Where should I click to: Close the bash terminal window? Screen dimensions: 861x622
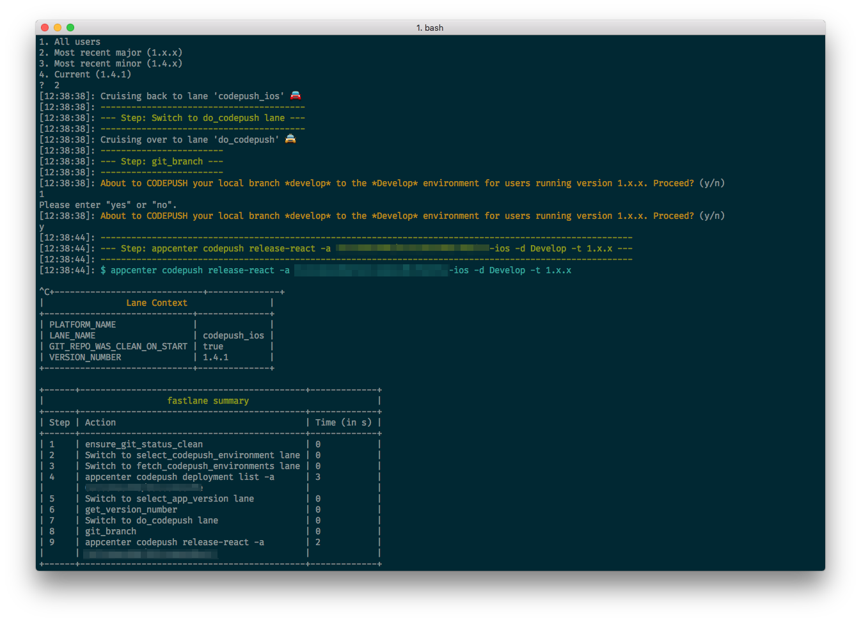[45, 28]
